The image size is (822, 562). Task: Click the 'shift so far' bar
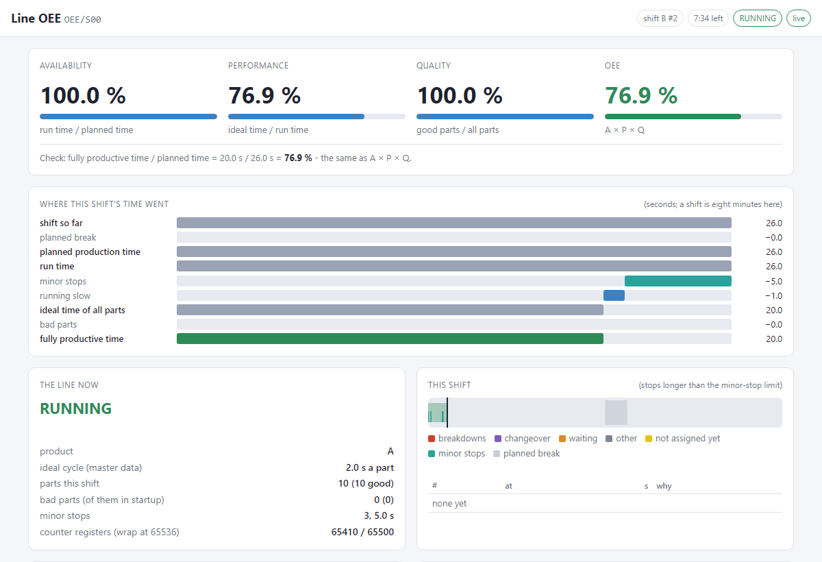click(454, 223)
